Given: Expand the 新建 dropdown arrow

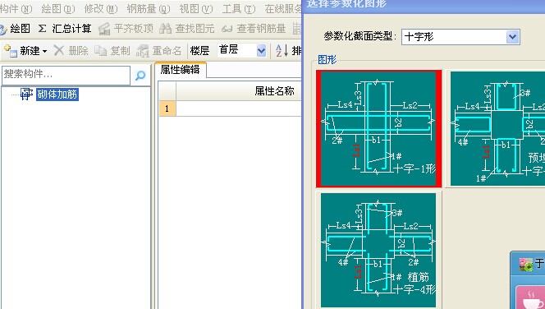Looking at the screenshot, I should pos(44,51).
